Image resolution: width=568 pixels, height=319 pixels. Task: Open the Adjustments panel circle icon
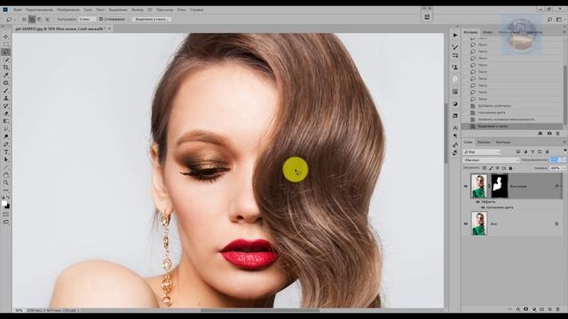click(455, 104)
